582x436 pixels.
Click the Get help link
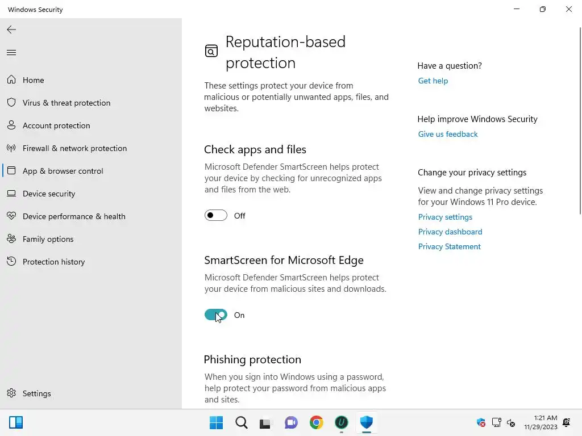433,81
